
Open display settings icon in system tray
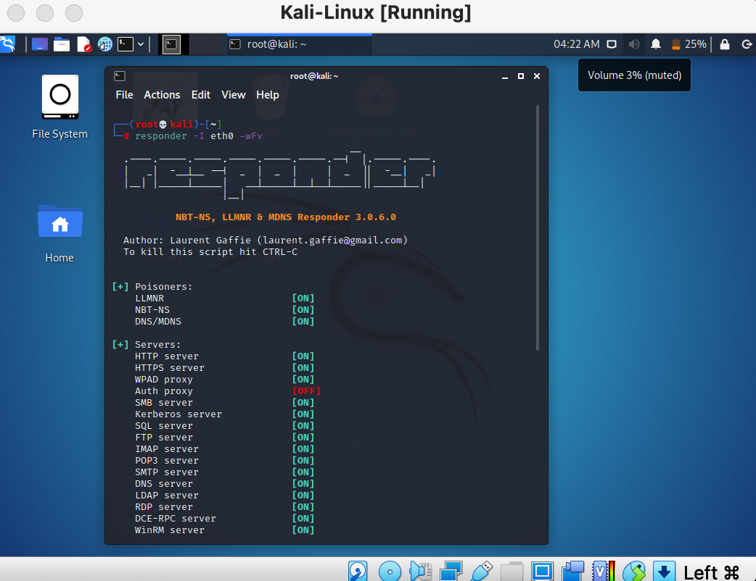612,45
